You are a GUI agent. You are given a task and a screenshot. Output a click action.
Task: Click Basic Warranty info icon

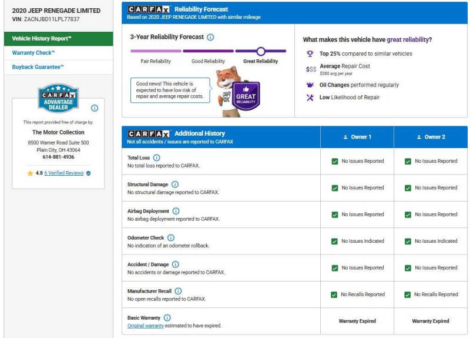(167, 318)
